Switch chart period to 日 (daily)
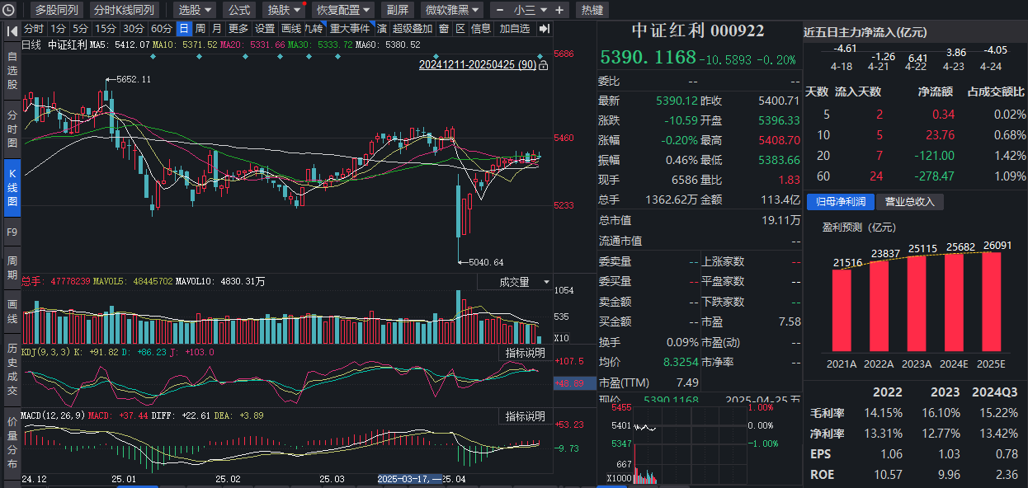The height and width of the screenshot is (488, 1028). tap(184, 29)
